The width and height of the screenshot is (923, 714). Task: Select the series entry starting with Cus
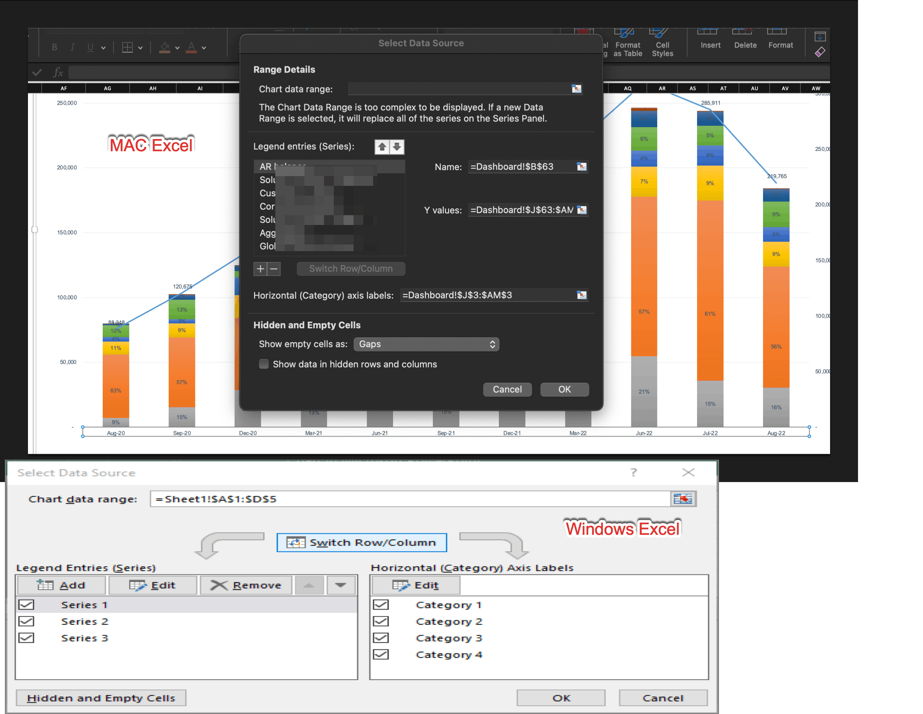pyautogui.click(x=329, y=193)
